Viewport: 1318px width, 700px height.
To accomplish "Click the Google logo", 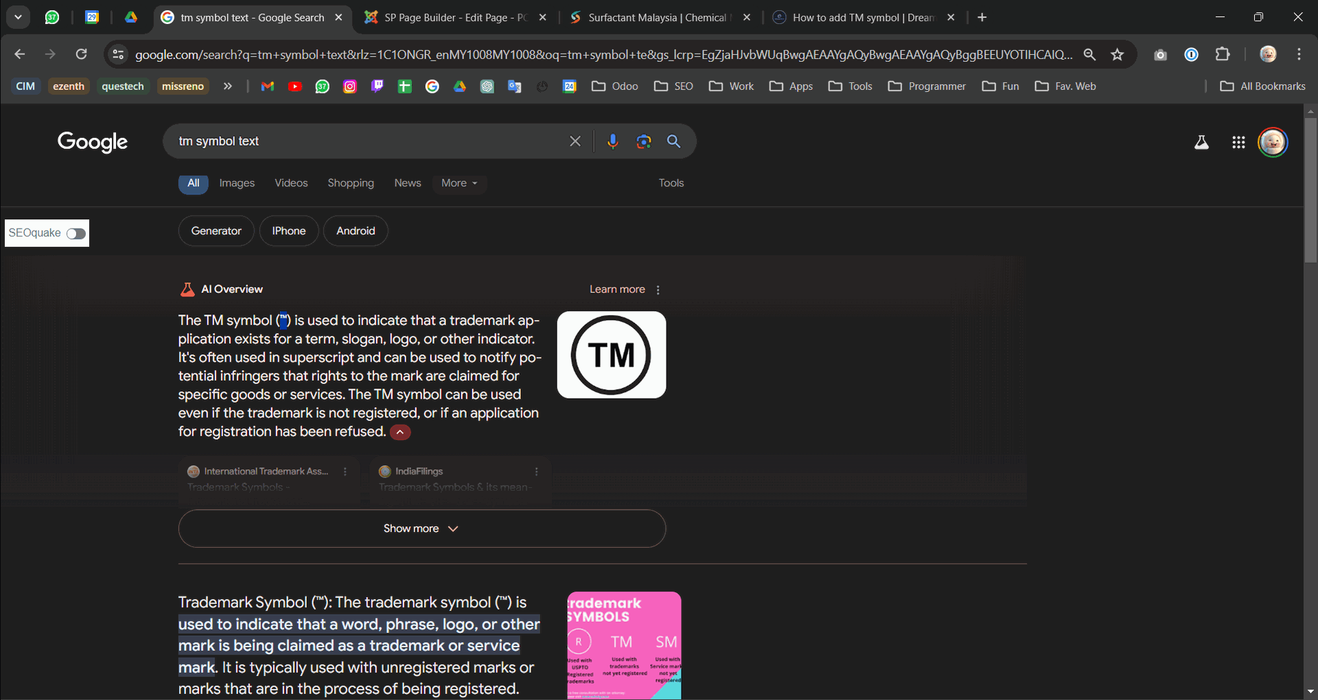I will [x=93, y=142].
